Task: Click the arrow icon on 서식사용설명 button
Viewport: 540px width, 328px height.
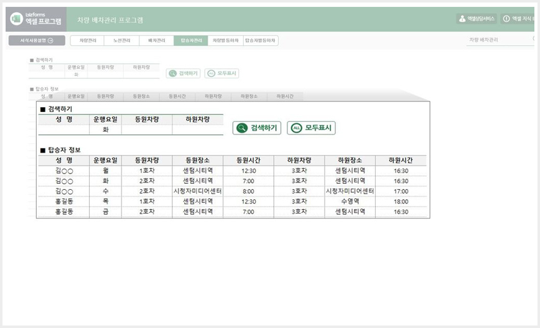Action: 50,40
